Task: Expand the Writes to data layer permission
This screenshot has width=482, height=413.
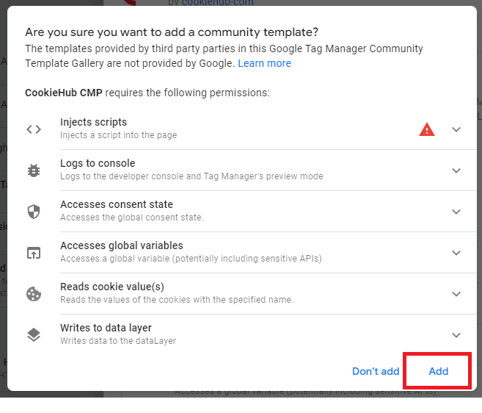Action: coord(456,335)
